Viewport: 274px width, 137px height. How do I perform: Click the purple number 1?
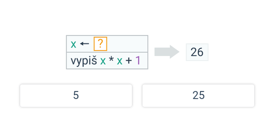coord(138,61)
